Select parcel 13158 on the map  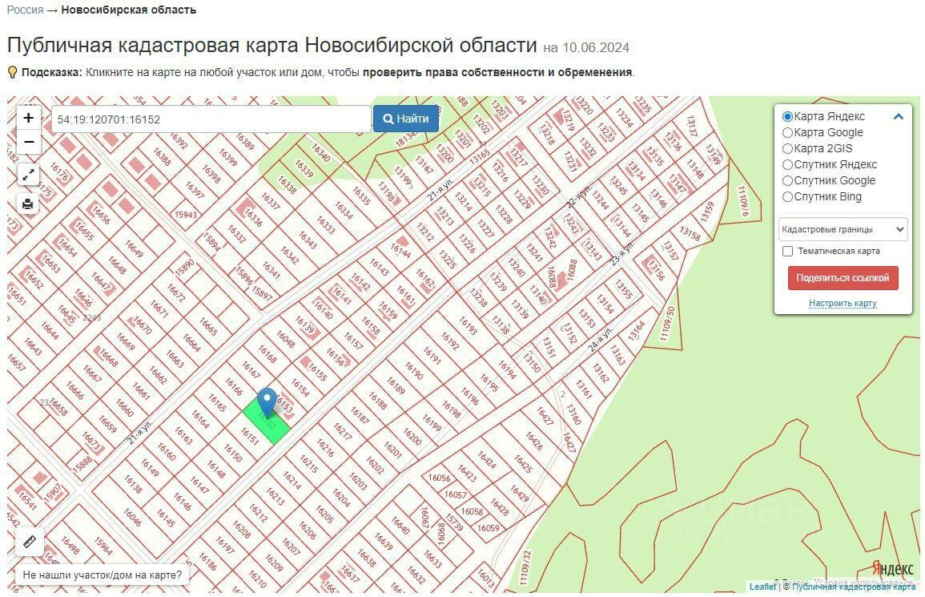coord(690,234)
